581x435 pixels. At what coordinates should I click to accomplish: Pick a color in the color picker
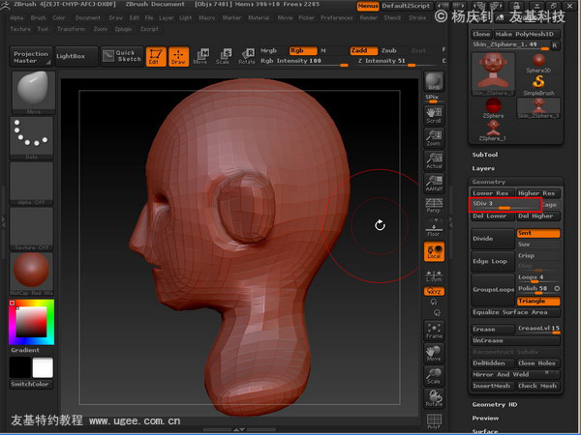[32, 322]
